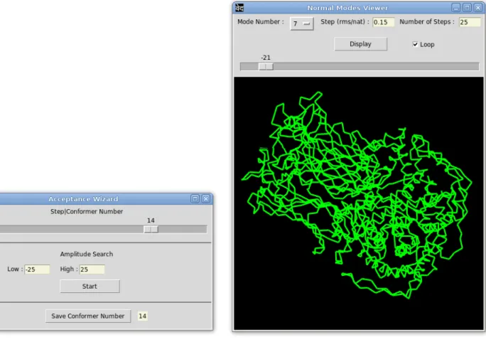Click the Low amplitude input field
This screenshot has height=342, width=486.
(37, 269)
